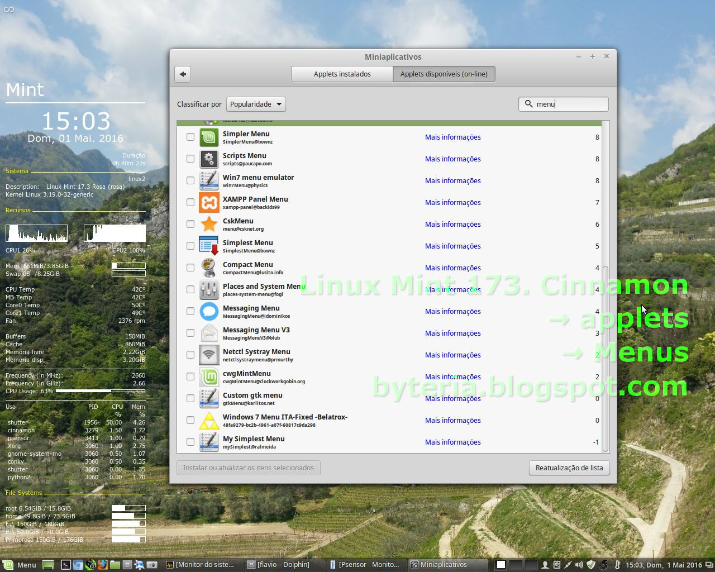Open the sound volume tray icon
Viewport: 715px width, 572px height.
[579, 565]
